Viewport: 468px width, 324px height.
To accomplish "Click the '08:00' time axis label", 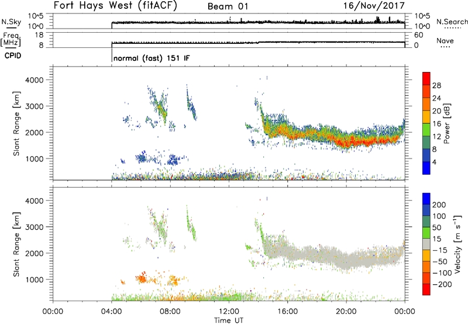I will [170, 312].
